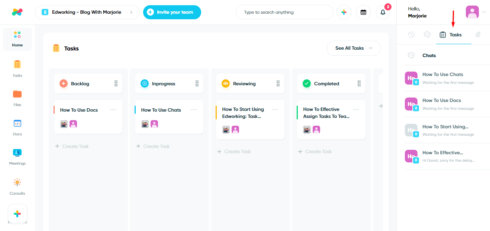The width and height of the screenshot is (490, 231).
Task: Switch to the chat bubble tab in right panel
Action: click(427, 34)
